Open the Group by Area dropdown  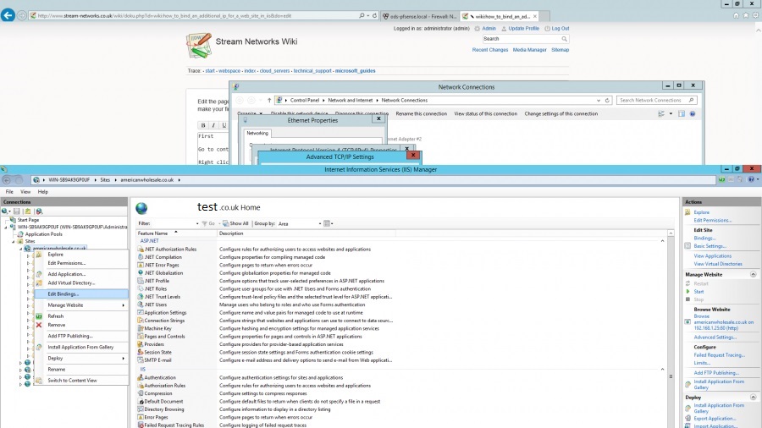coord(300,223)
